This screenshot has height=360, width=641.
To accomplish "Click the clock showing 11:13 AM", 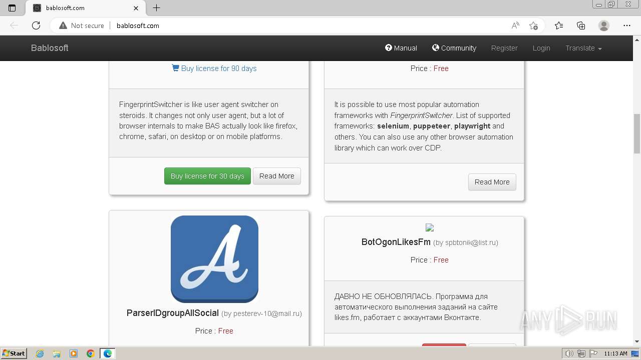I will click(x=615, y=353).
